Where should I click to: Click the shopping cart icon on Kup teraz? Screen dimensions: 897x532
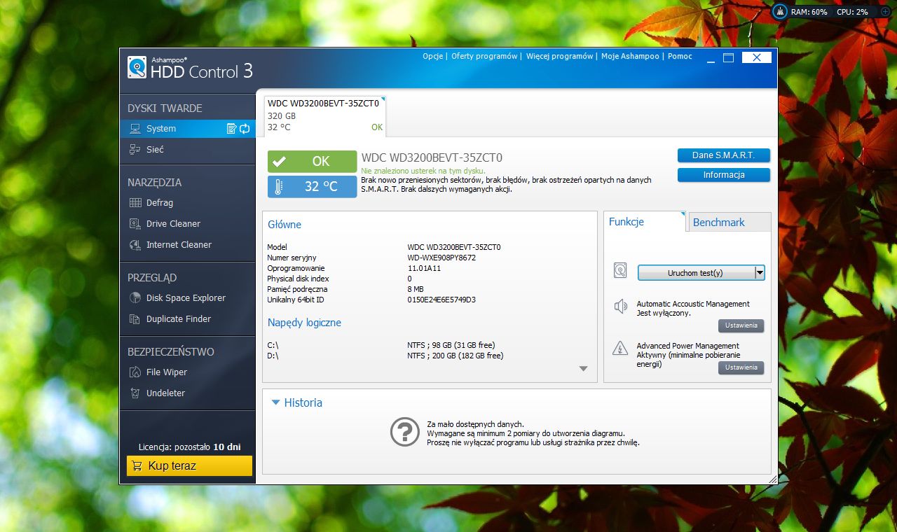pos(137,465)
